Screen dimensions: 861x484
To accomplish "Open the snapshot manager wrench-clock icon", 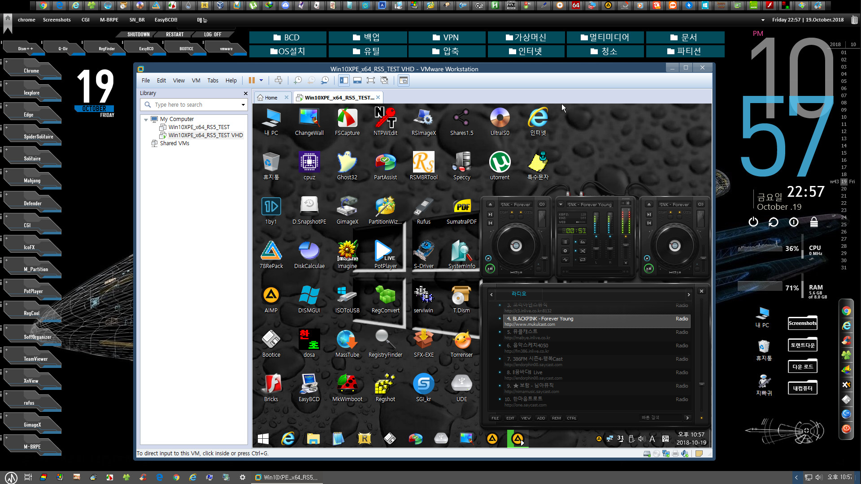I will (325, 80).
